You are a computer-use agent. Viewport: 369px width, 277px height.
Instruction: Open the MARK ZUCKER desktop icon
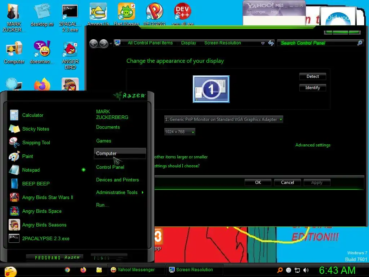[14, 18]
